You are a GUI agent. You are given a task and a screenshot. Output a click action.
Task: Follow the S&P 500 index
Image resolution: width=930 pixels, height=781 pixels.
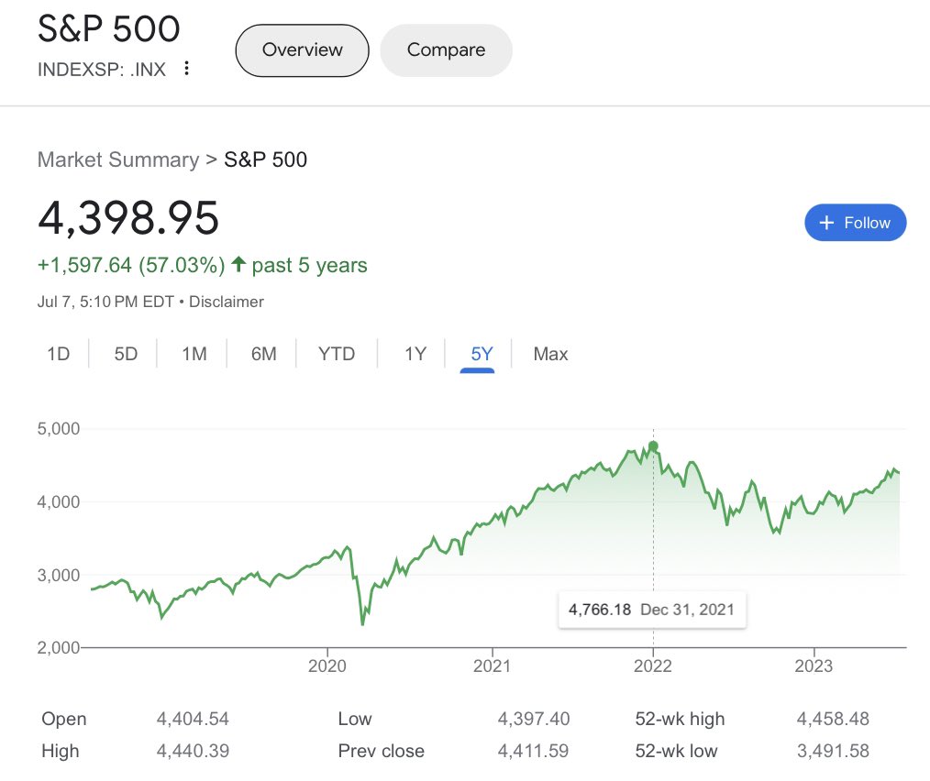pyautogui.click(x=856, y=223)
